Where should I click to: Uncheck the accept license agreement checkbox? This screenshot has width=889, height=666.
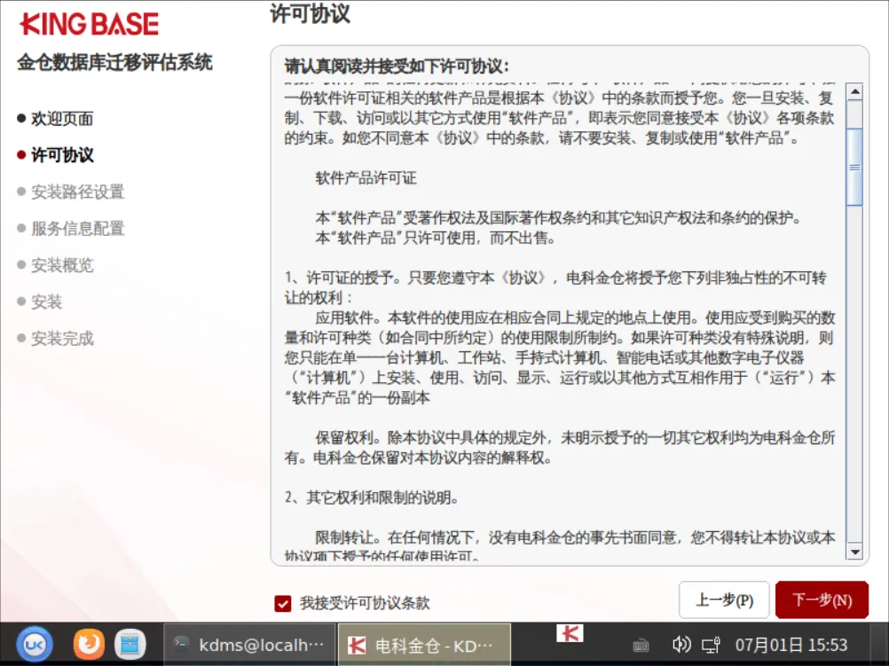click(x=282, y=604)
